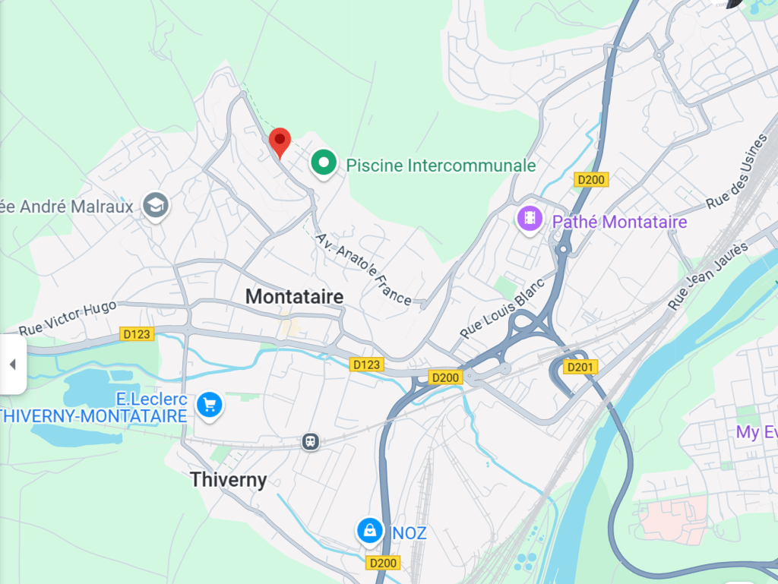Click the D200 shield near Pathé
Screen dimensions: 778x584
pos(591,179)
